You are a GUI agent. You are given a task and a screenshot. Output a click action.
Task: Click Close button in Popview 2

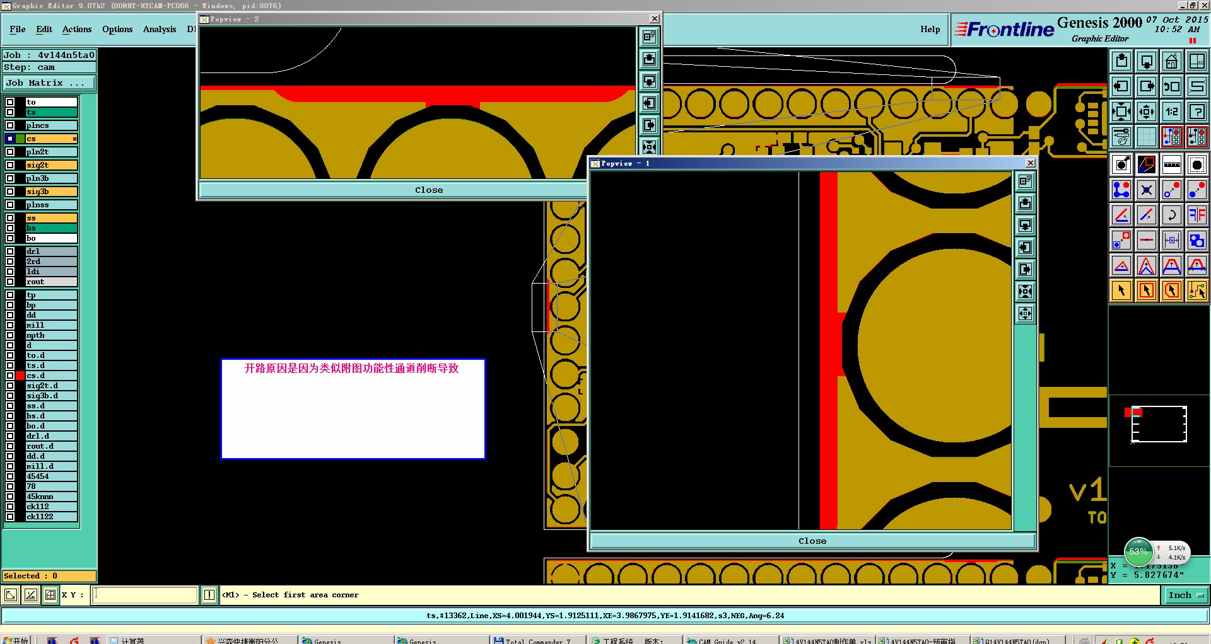click(429, 190)
